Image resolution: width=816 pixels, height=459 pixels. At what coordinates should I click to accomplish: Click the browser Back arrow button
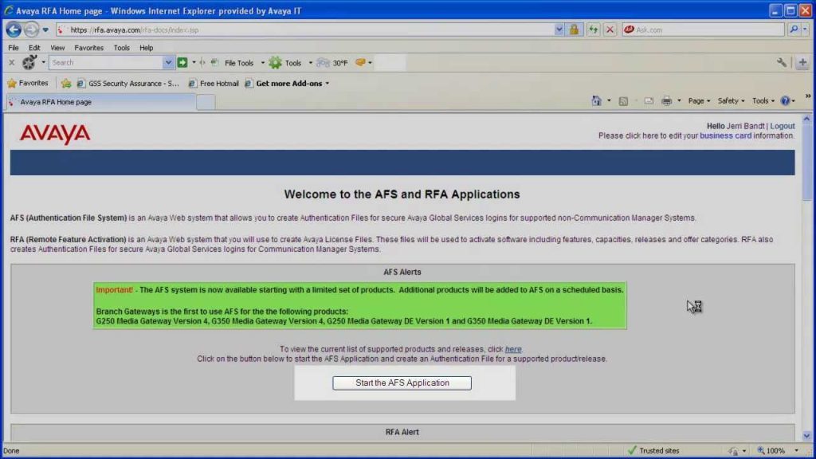pyautogui.click(x=14, y=29)
